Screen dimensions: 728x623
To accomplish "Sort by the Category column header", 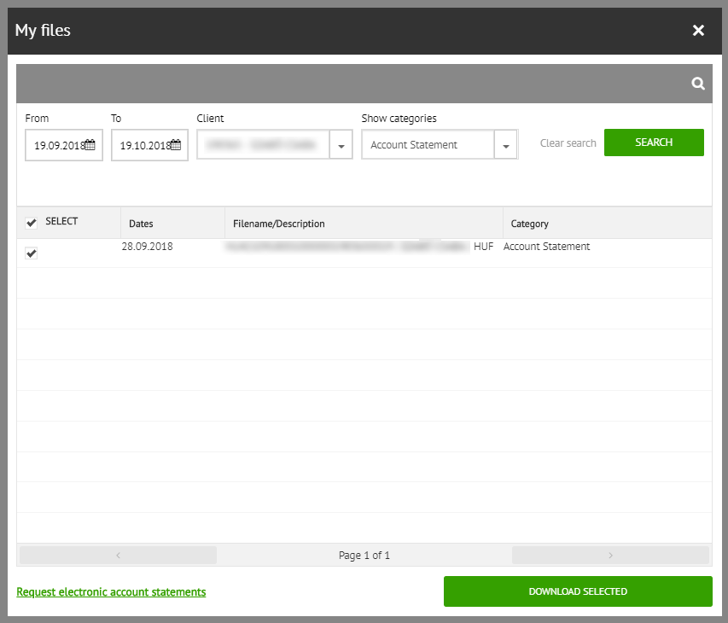I will [529, 224].
